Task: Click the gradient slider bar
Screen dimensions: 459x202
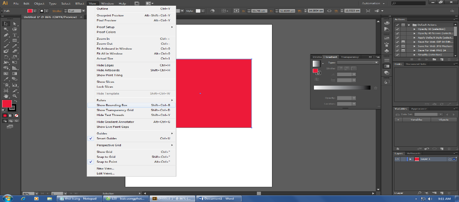Action: tap(342, 88)
